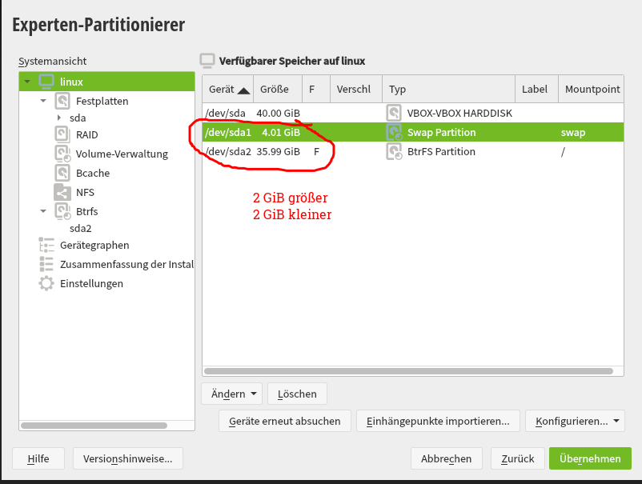Expand the sda disk node
This screenshot has height=484, width=642.
pos(59,118)
